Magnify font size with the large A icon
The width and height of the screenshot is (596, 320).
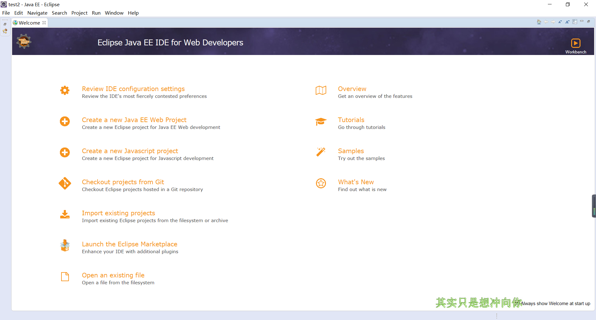[567, 22]
